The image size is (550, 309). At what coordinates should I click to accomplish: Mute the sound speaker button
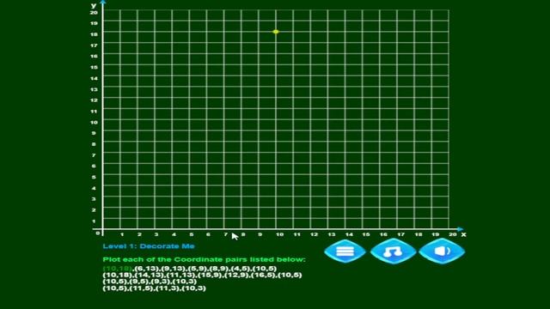click(442, 251)
